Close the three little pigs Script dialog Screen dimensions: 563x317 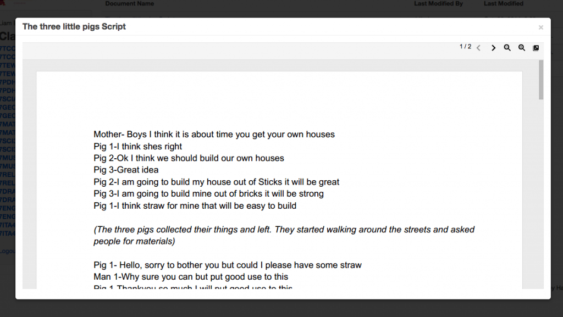pyautogui.click(x=541, y=27)
